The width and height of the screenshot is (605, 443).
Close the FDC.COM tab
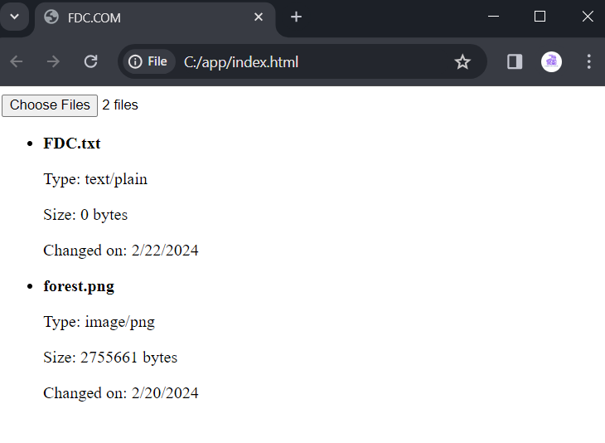(259, 17)
